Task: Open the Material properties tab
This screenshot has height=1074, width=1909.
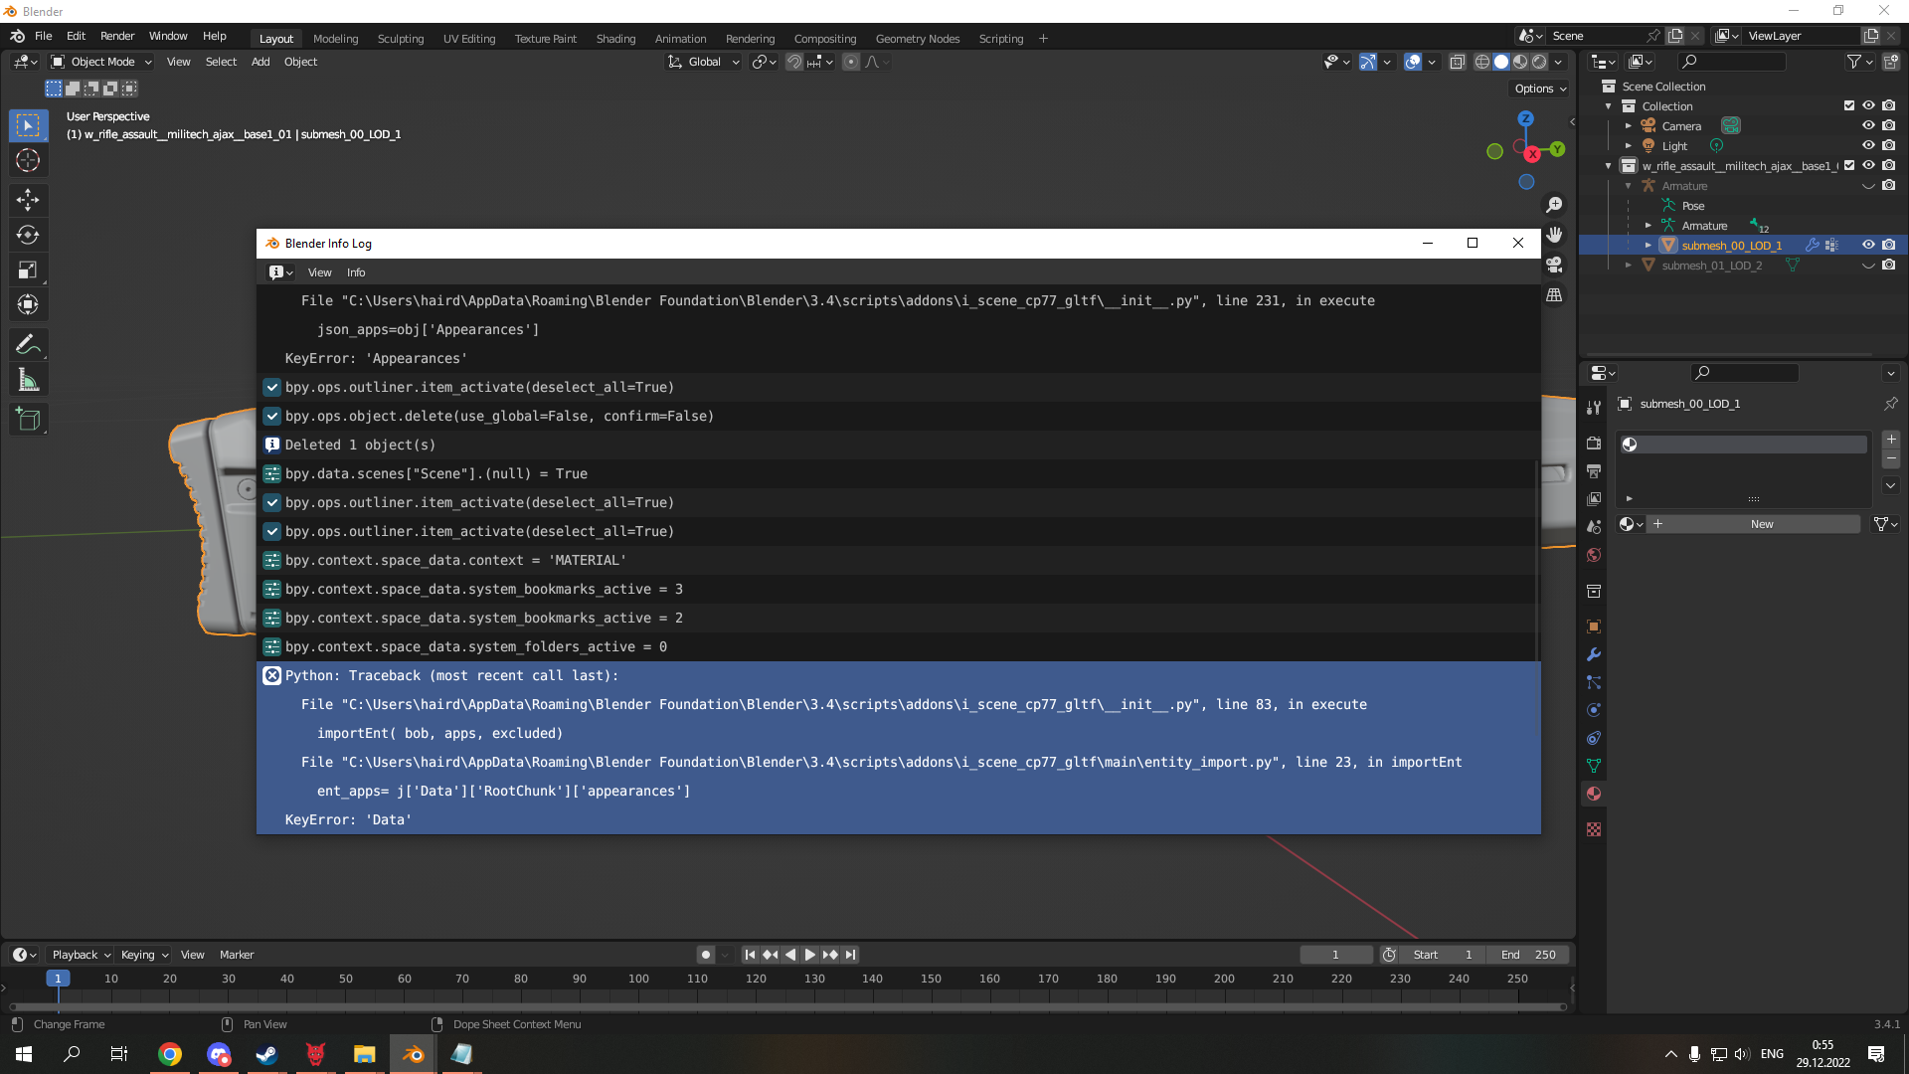Action: [1593, 794]
